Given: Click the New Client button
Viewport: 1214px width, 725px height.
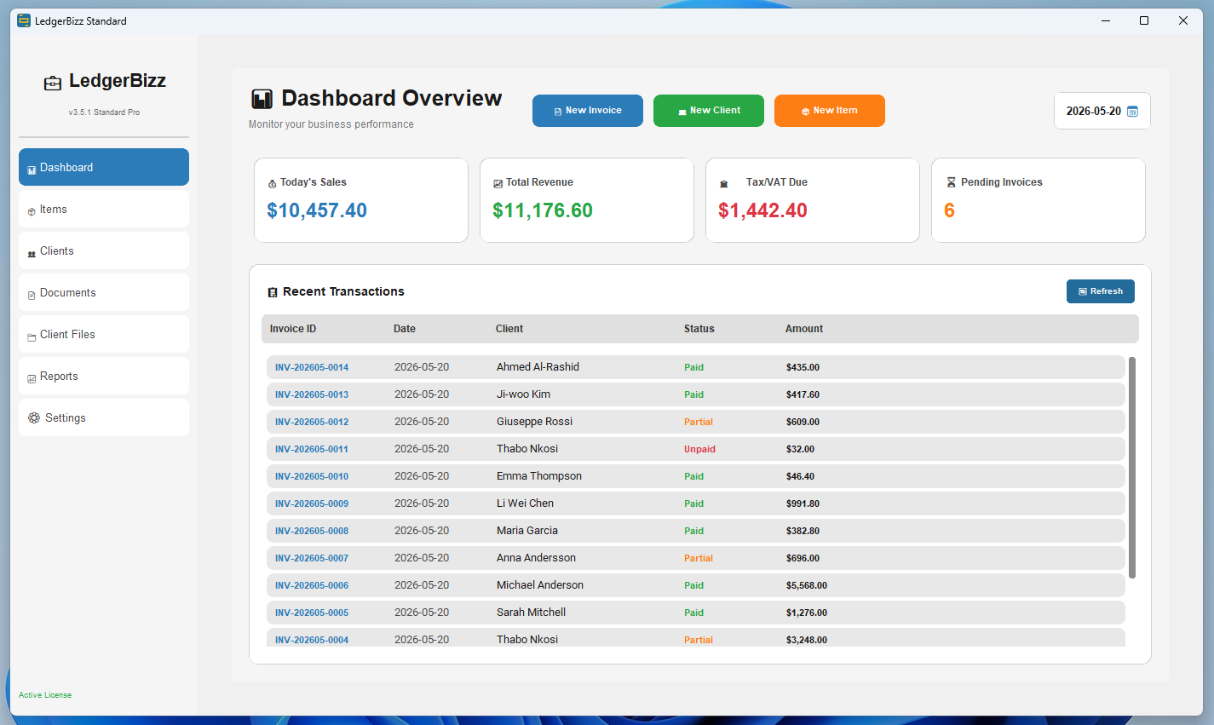Looking at the screenshot, I should (709, 111).
